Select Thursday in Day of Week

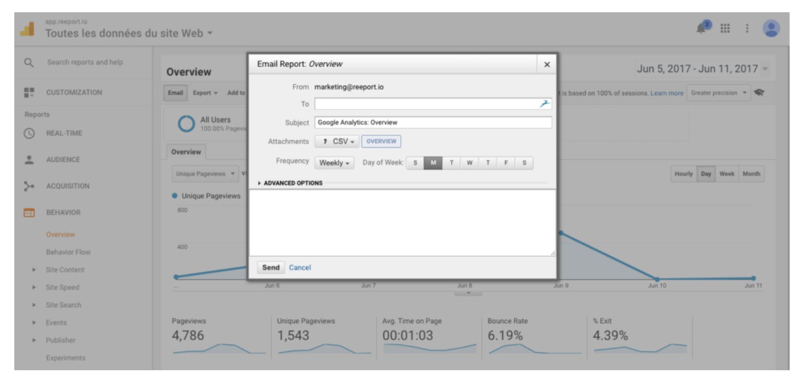click(x=488, y=163)
